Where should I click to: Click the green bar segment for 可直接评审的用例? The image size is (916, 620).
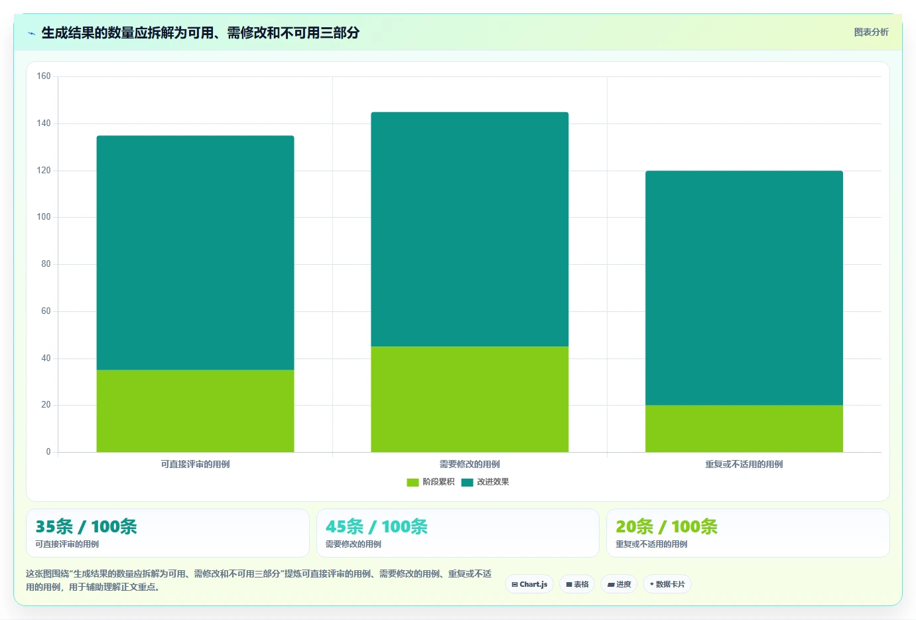(x=195, y=411)
